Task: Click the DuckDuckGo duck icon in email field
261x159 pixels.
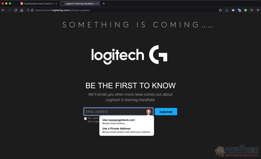Action: pyautogui.click(x=149, y=112)
